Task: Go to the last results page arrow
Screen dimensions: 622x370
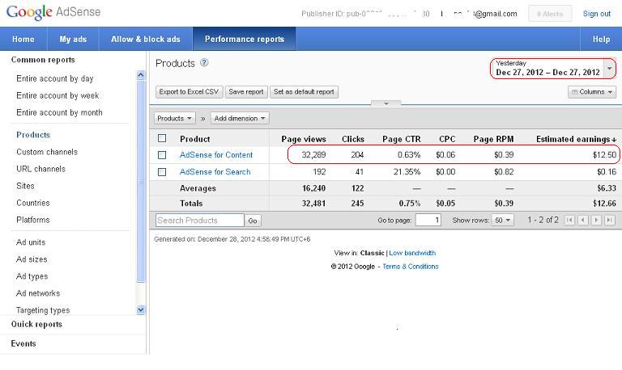Action: coord(609,220)
